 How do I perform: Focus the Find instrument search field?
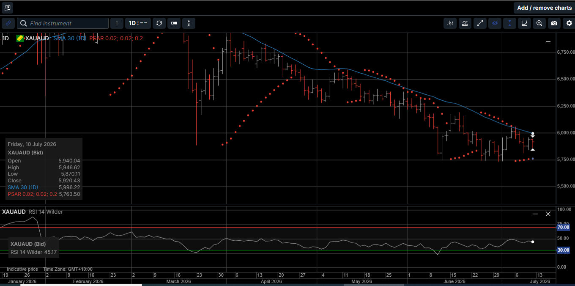click(63, 23)
